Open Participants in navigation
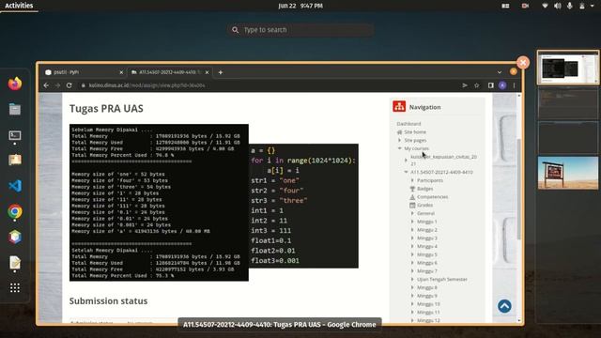601x338 pixels. pyautogui.click(x=430, y=180)
